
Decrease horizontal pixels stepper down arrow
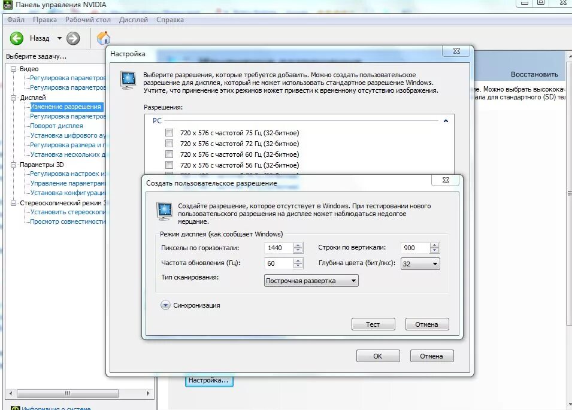coord(298,250)
